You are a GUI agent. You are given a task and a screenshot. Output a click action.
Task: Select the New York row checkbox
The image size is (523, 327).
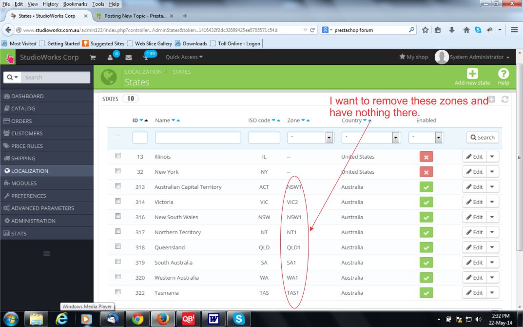point(118,171)
